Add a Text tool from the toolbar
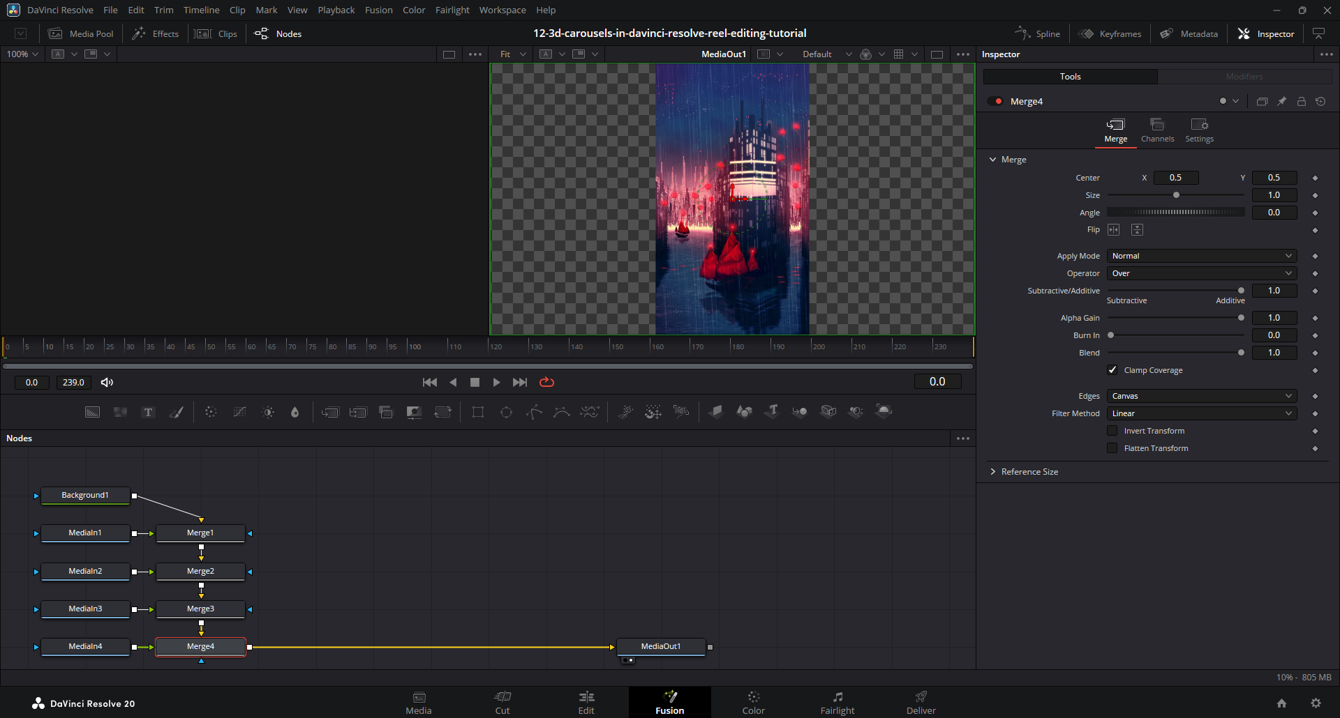This screenshot has width=1340, height=718. [x=148, y=412]
